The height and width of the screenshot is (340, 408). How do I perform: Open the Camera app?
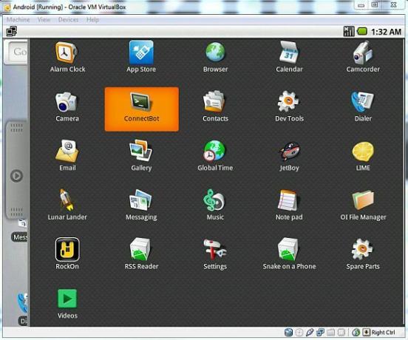67,106
